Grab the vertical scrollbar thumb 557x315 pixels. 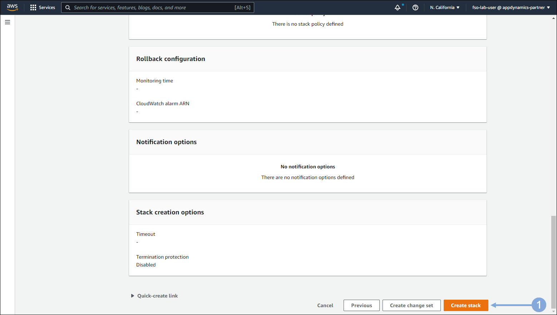tap(553, 261)
